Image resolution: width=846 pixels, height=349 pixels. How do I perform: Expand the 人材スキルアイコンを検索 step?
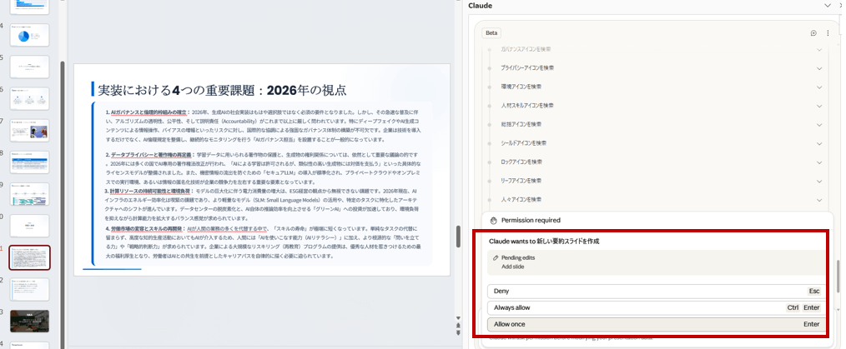819,105
